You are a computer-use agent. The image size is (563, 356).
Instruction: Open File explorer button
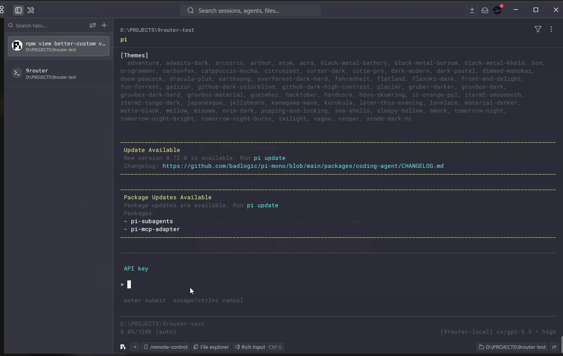(211, 347)
